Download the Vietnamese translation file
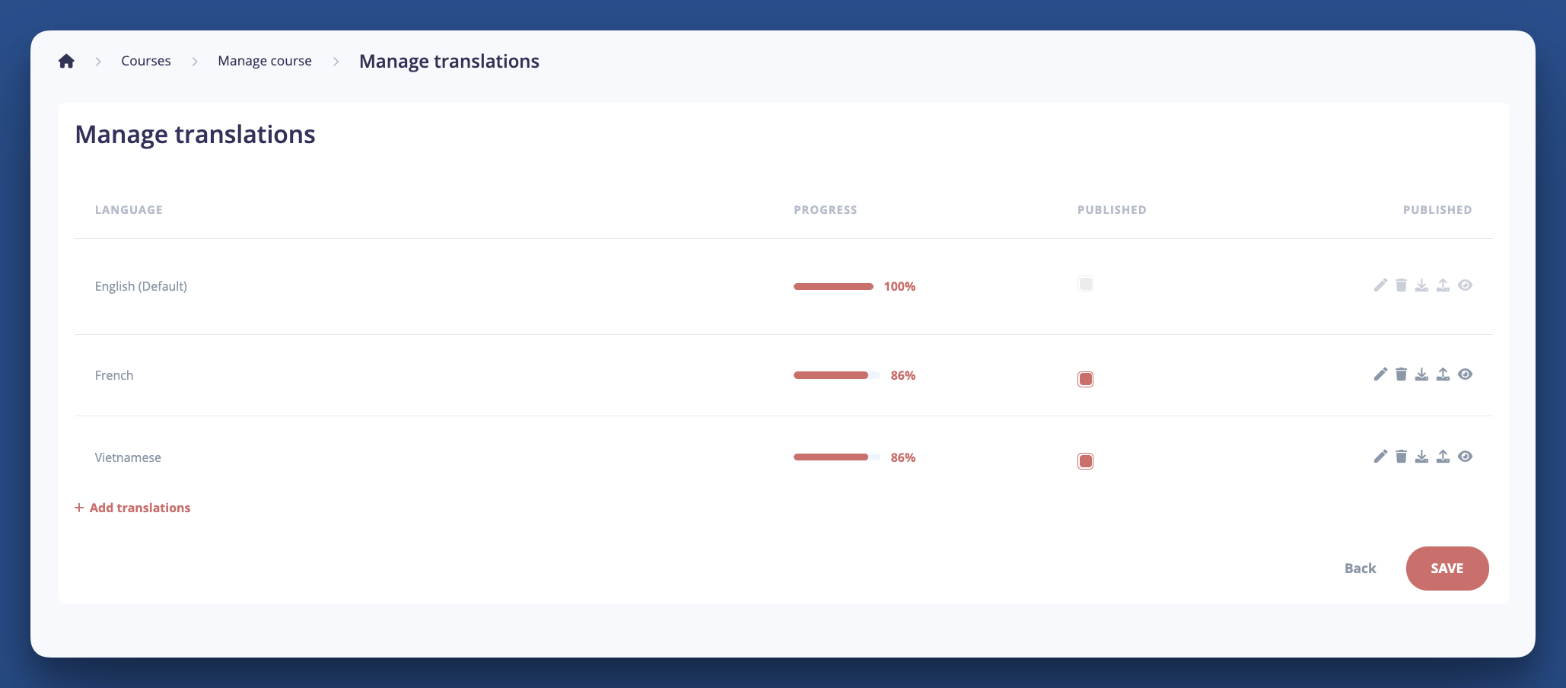The width and height of the screenshot is (1566, 688). point(1421,457)
